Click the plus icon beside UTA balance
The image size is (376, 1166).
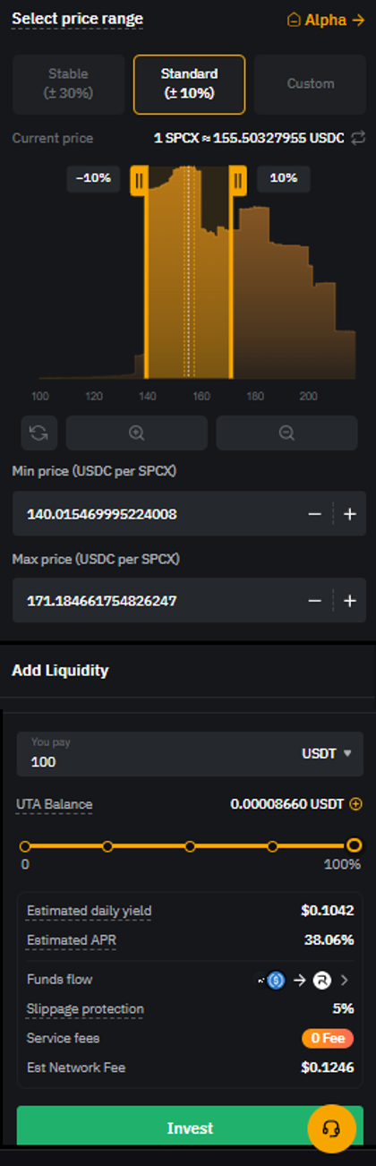coord(356,804)
